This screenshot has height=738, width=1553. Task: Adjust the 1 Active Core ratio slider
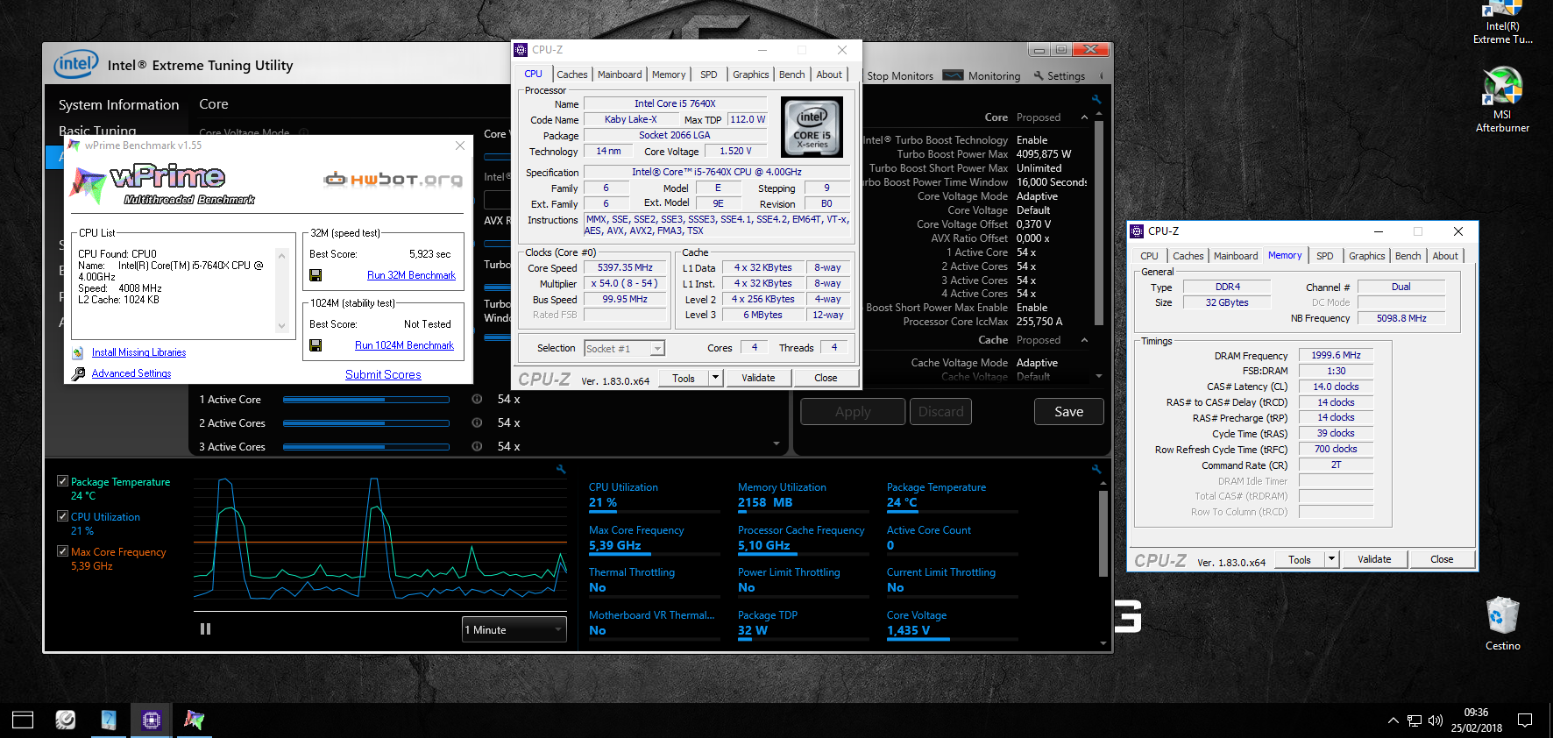pyautogui.click(x=366, y=400)
